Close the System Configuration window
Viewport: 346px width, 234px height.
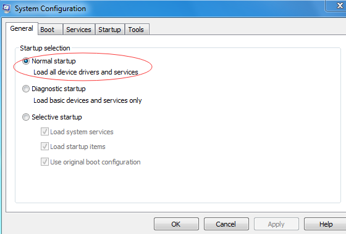[339, 6]
